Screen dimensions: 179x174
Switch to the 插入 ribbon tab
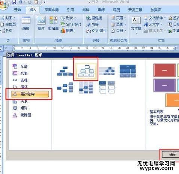(33, 10)
